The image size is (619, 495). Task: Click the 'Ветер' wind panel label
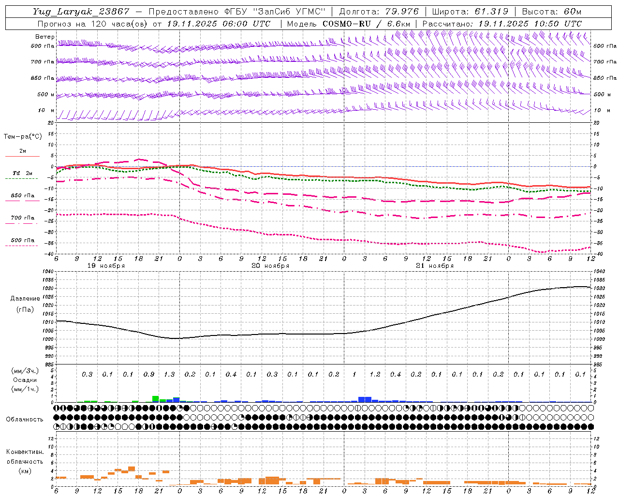tap(44, 37)
